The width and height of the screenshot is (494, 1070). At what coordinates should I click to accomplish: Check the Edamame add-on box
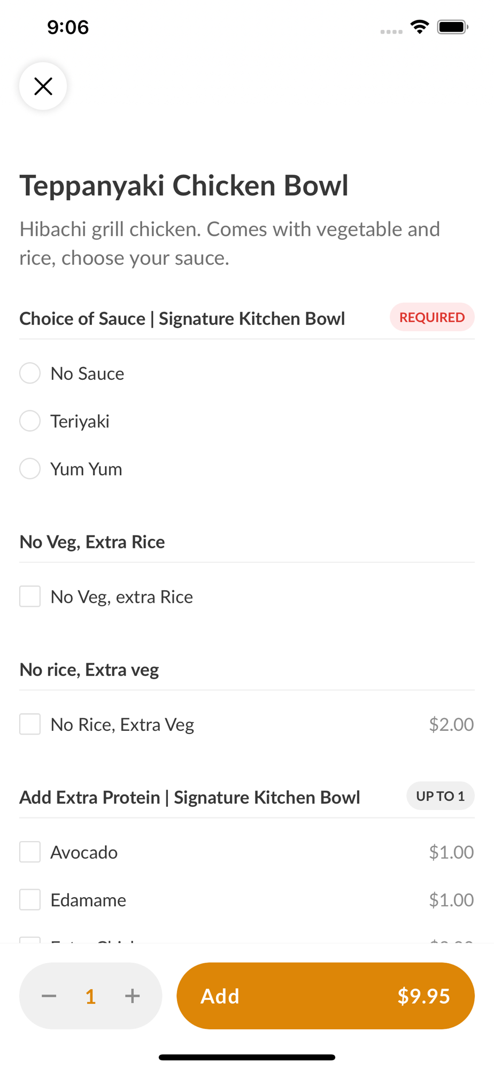30,900
